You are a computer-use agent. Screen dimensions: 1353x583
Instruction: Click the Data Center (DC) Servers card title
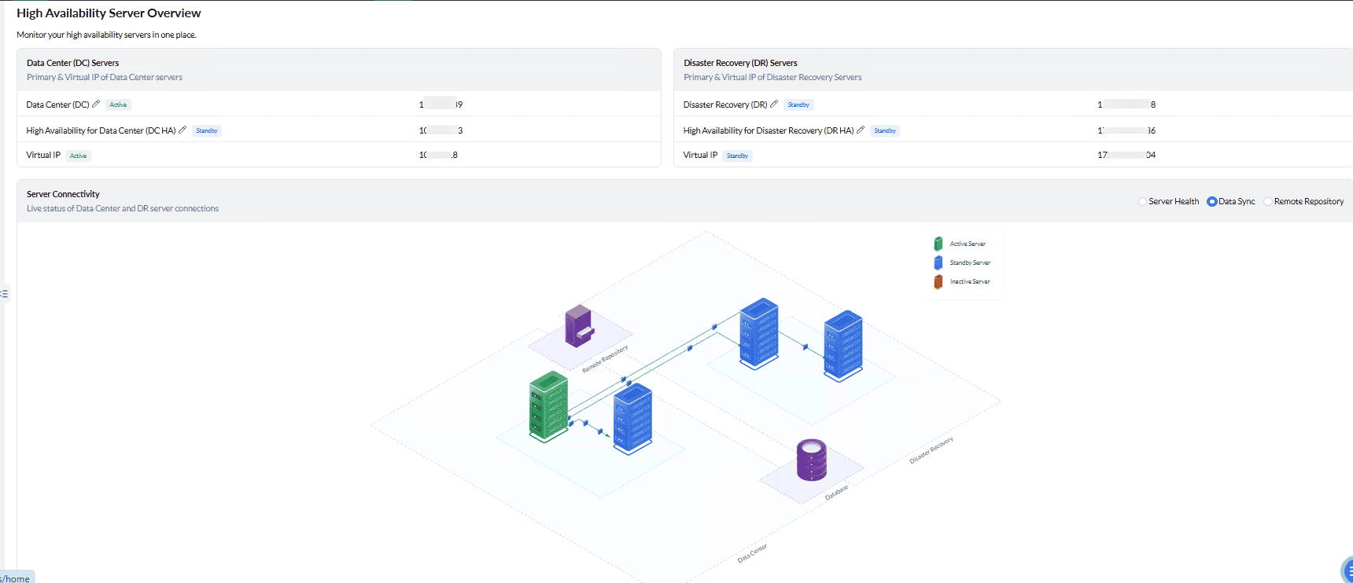click(72, 63)
